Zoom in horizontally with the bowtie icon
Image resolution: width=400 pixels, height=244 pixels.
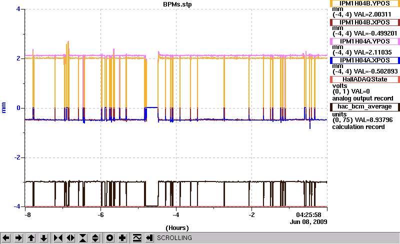click(x=58, y=238)
